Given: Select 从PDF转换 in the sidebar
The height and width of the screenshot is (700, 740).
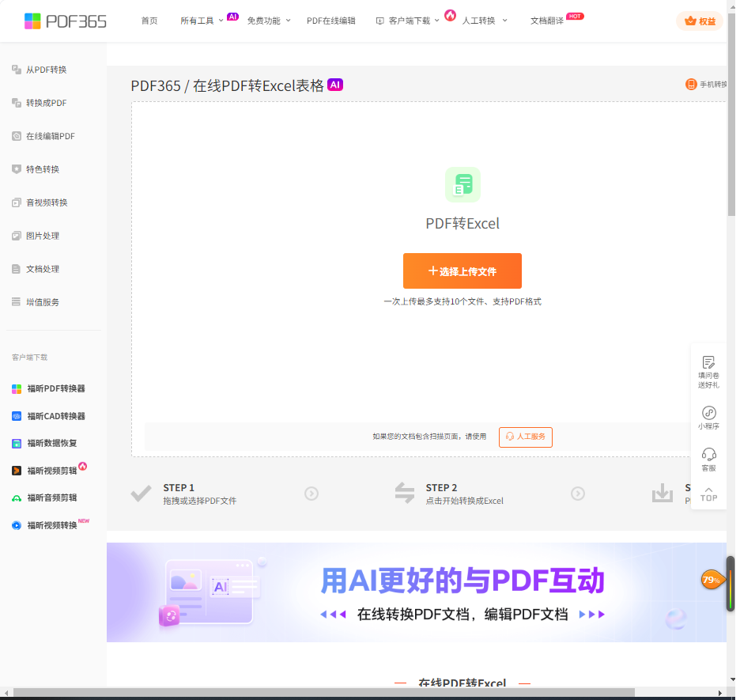Looking at the screenshot, I should tap(46, 70).
